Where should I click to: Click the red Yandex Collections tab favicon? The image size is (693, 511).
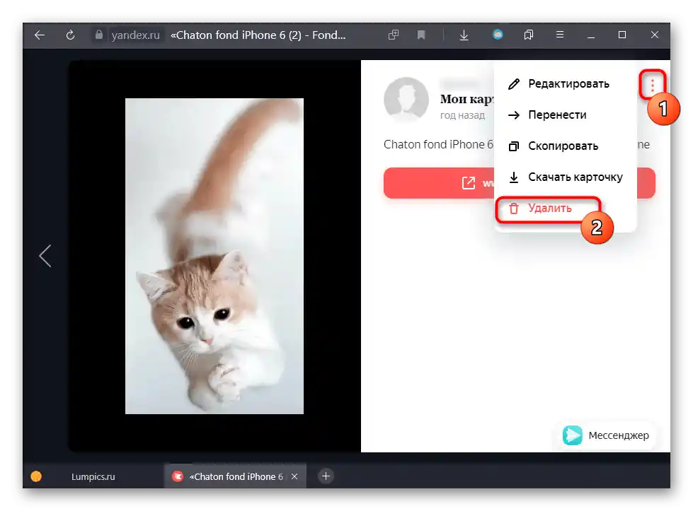tap(178, 476)
